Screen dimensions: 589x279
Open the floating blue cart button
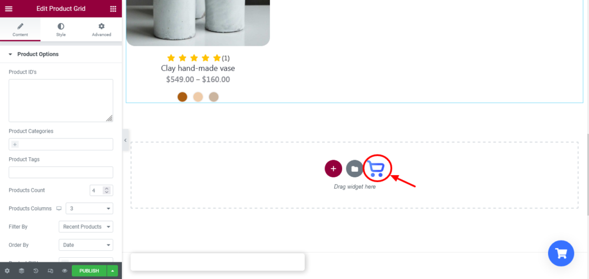click(561, 254)
